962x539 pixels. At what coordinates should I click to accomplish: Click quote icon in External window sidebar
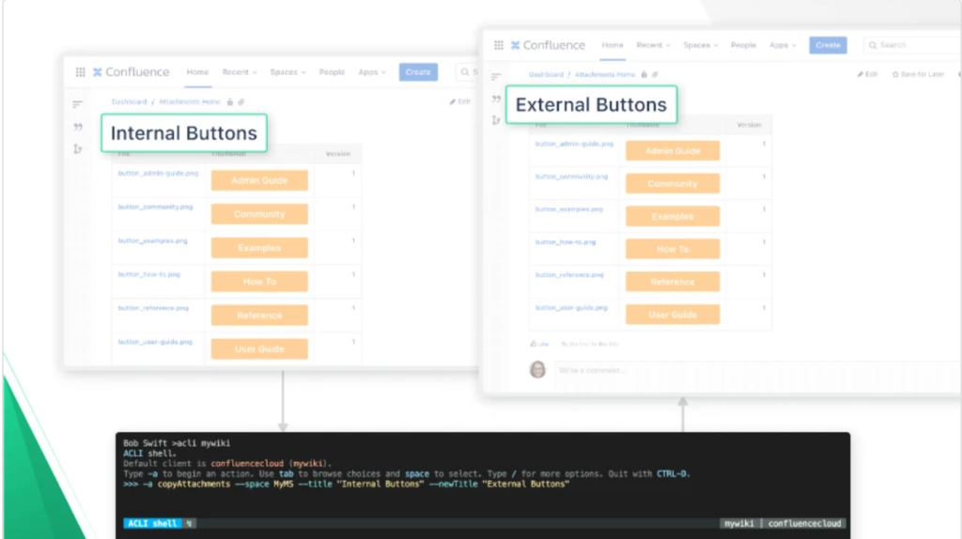tap(496, 99)
